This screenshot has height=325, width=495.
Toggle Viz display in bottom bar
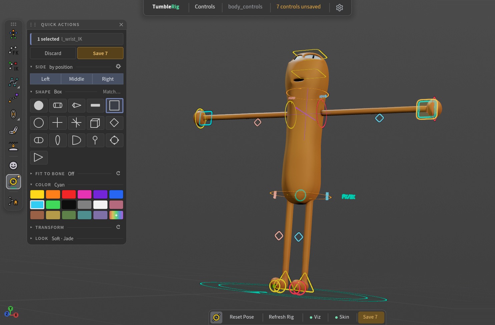click(x=315, y=317)
